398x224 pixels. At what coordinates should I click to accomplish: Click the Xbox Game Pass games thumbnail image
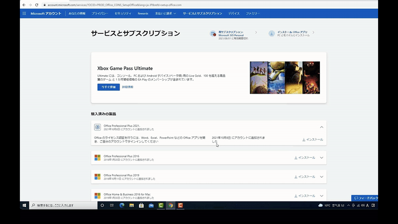pyautogui.click(x=285, y=78)
